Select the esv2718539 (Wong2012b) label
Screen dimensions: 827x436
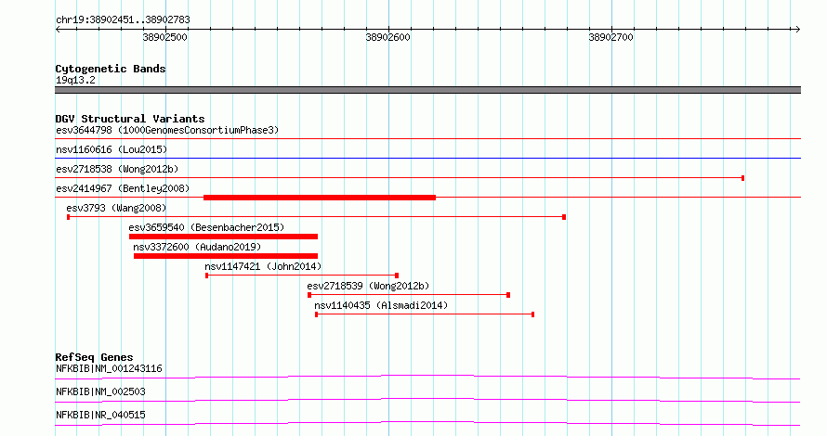[368, 286]
